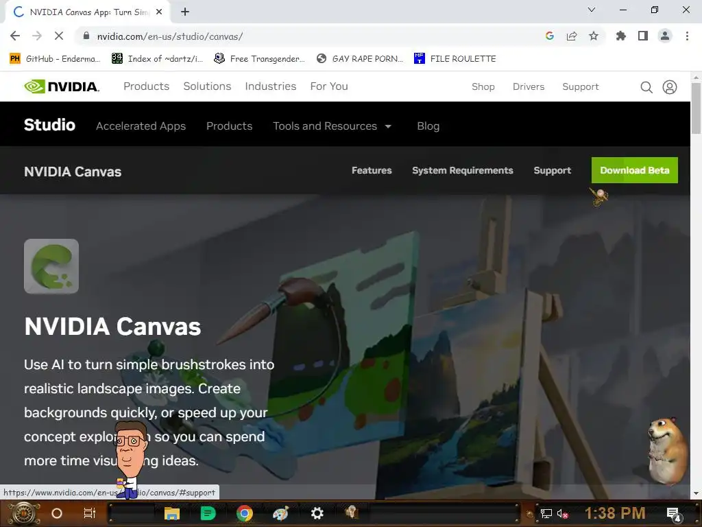Open a new browser tab with plus
The width and height of the screenshot is (702, 527).
click(x=185, y=12)
